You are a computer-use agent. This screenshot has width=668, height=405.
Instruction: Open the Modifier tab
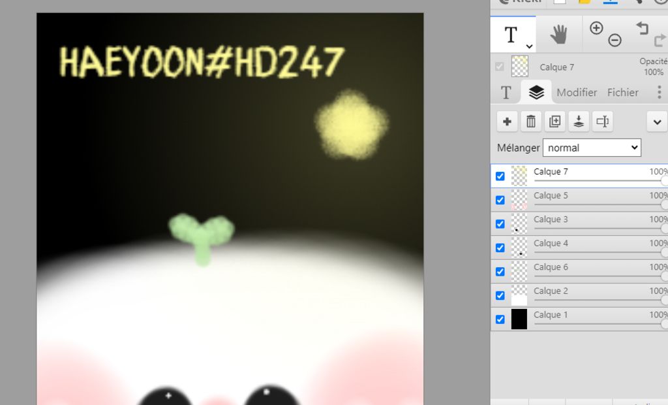tap(577, 93)
